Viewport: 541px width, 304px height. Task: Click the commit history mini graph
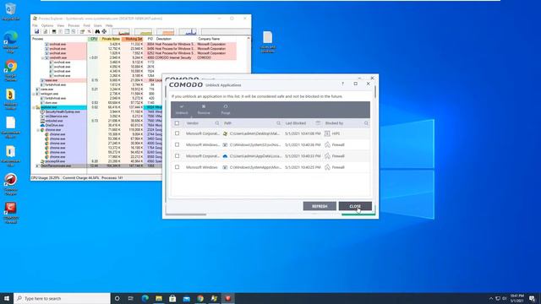(x=143, y=32)
